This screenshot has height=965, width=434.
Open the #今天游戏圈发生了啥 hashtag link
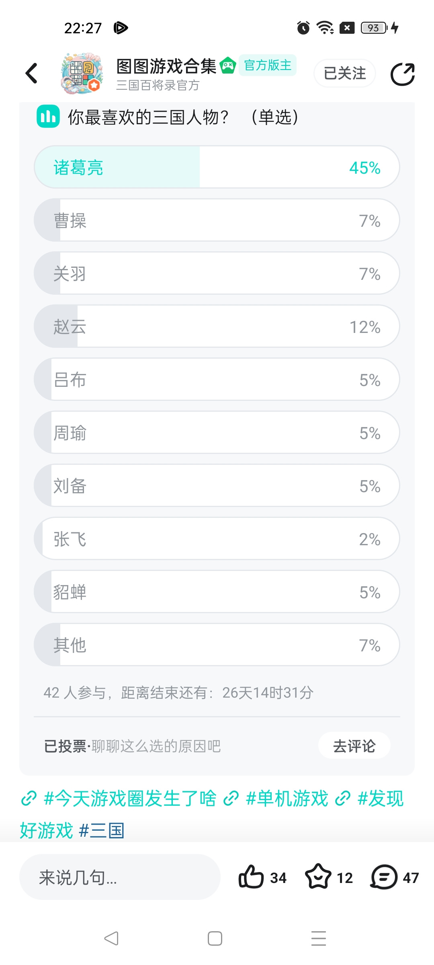[119, 799]
